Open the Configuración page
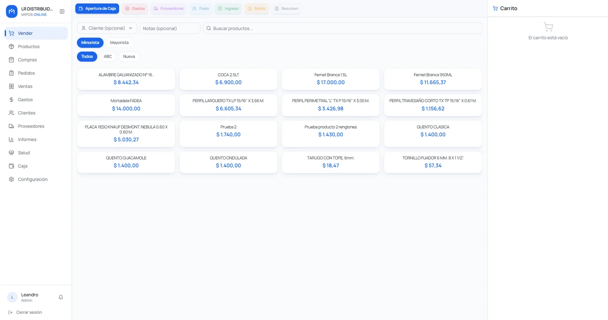608x320 pixels. [36, 180]
